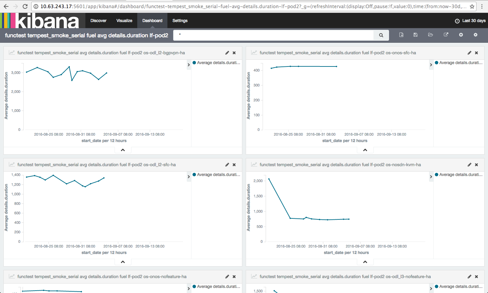This screenshot has height=293, width=488.
Task: Edit the os-odl_l2-bgpvpn-ha panel with pencil icon
Action: [227, 53]
